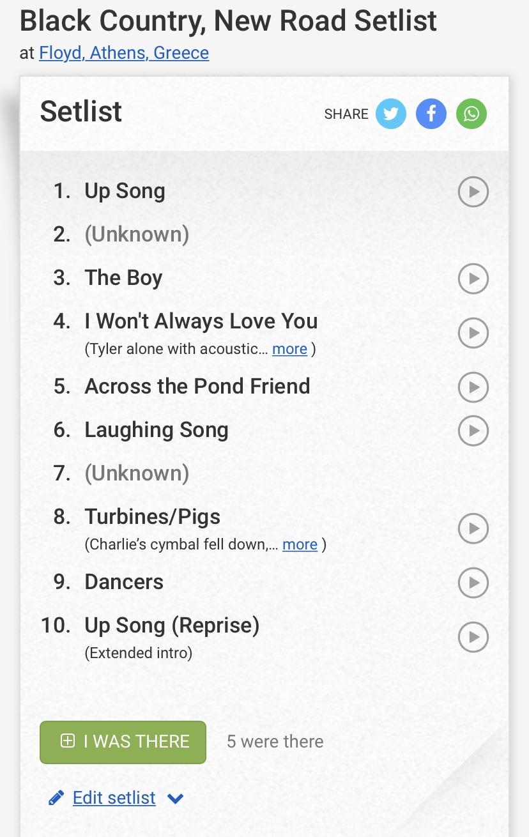The image size is (529, 837).
Task: Share the setlist on Twitter
Action: tap(390, 114)
